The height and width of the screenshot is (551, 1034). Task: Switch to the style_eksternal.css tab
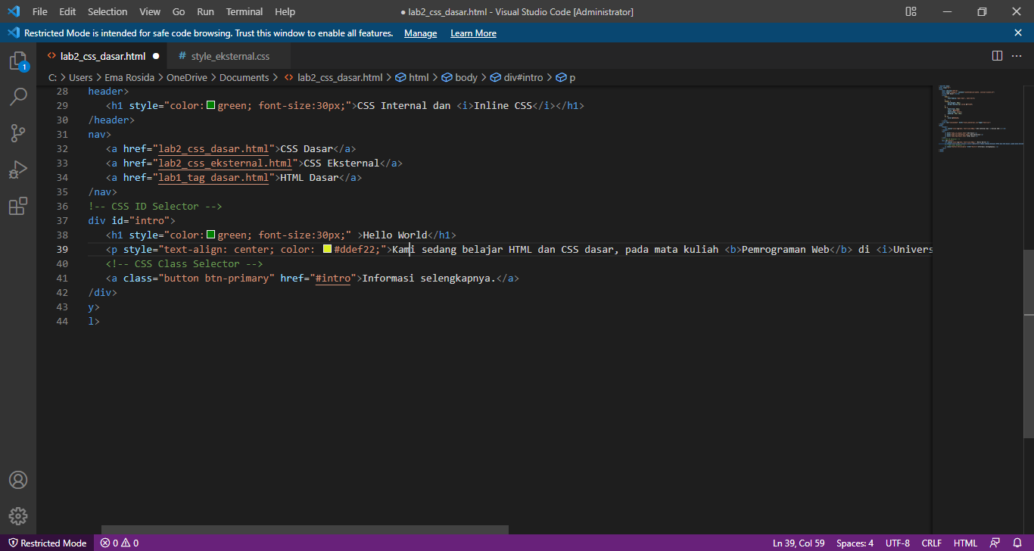(x=229, y=55)
